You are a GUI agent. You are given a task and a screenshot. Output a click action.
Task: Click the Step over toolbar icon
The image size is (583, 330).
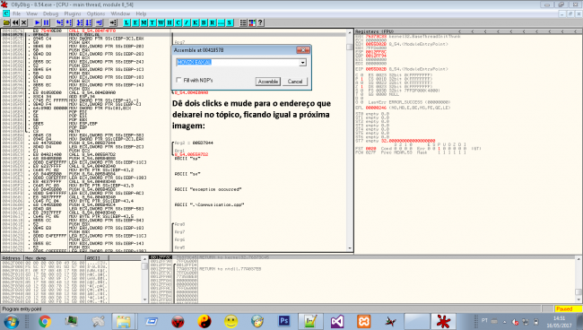click(69, 22)
